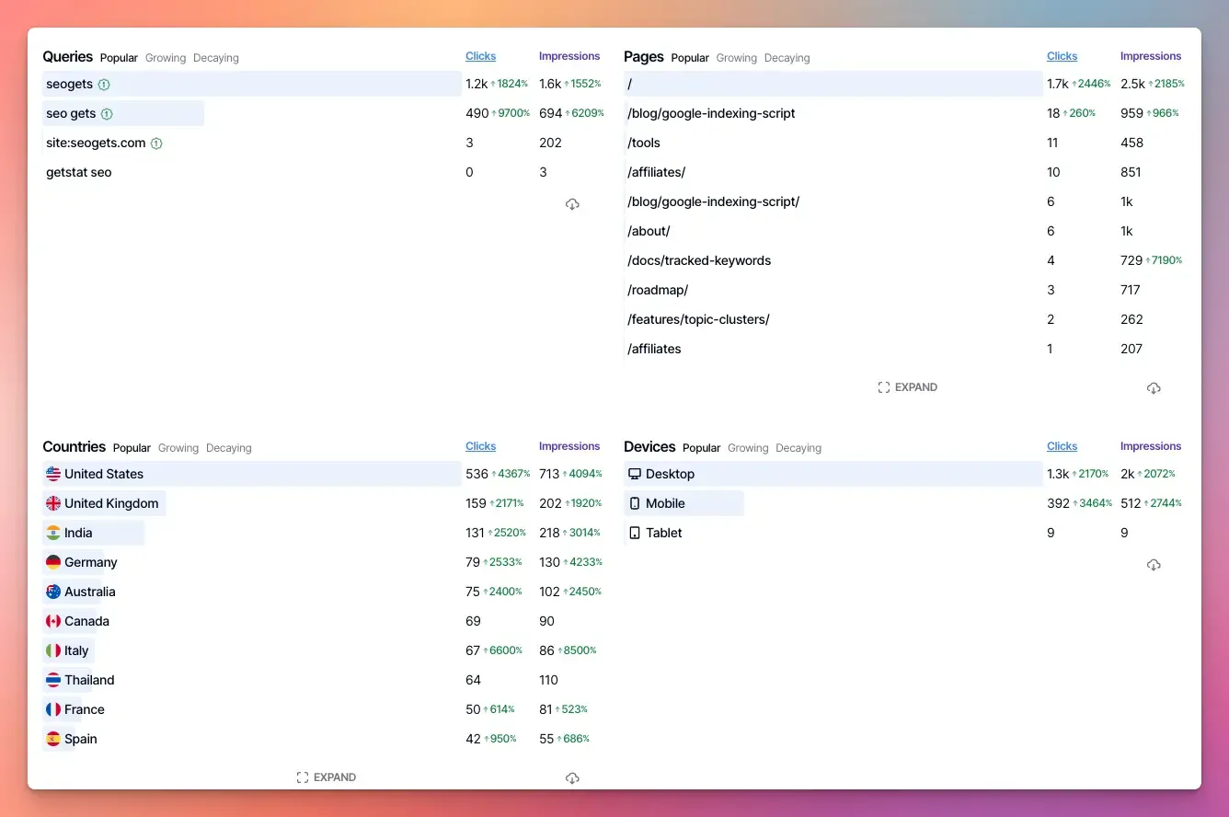Click the tracking icon beside seo gets query
1229x817 pixels.
(107, 114)
